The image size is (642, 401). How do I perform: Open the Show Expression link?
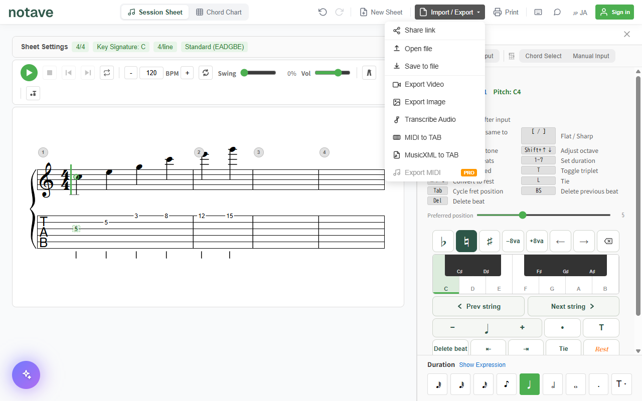tap(482, 365)
